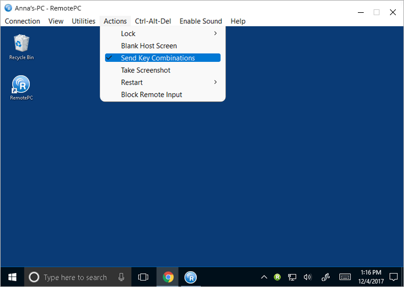Click the green RemotePC tray icon
This screenshot has width=404, height=287.
click(x=277, y=277)
